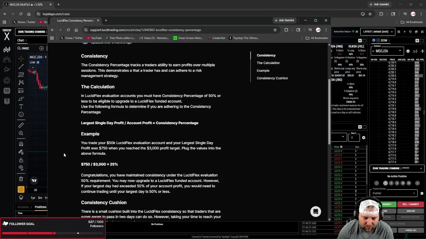Jump to the Consistency section link
This screenshot has height=239, width=426.
click(266, 55)
